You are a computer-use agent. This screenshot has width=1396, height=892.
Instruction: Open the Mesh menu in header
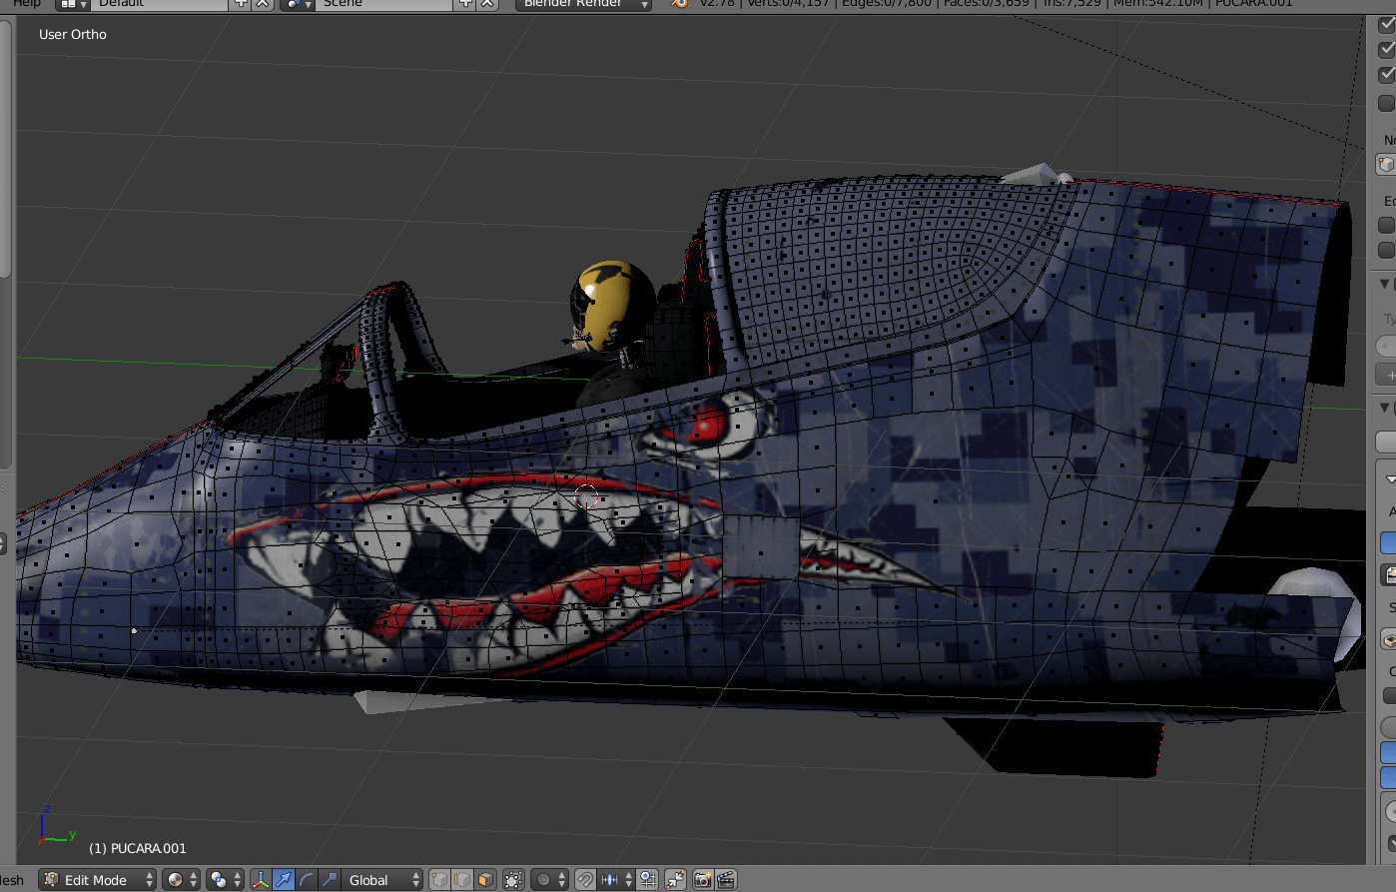(12, 880)
